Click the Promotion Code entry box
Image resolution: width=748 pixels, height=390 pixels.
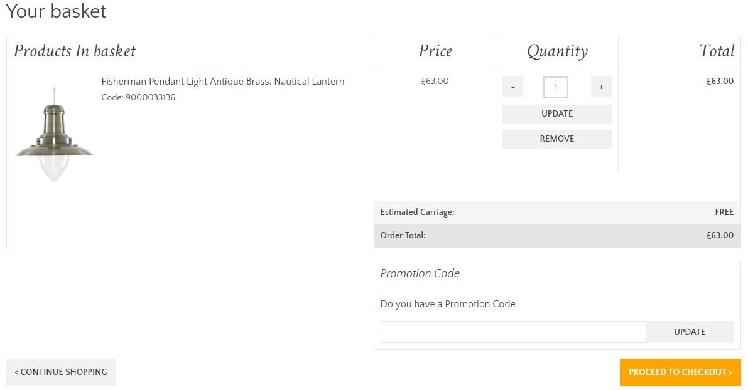pos(512,332)
